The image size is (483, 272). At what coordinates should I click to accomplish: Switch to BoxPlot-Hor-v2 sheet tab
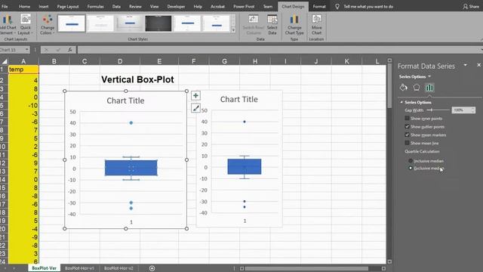(x=118, y=268)
